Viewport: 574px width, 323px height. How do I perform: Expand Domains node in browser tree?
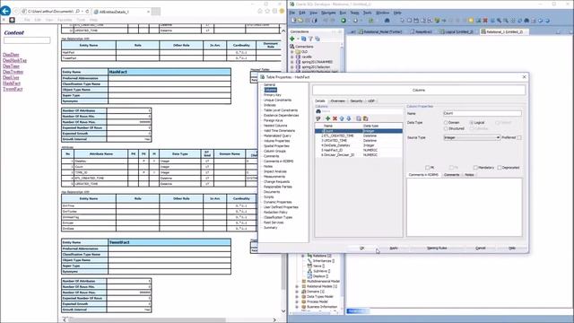tap(297, 292)
